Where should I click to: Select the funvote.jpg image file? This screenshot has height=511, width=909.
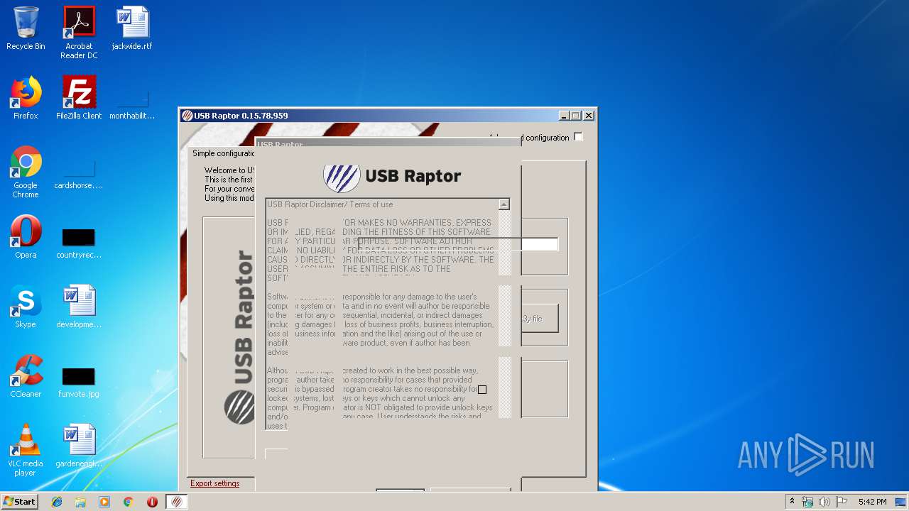click(x=79, y=382)
